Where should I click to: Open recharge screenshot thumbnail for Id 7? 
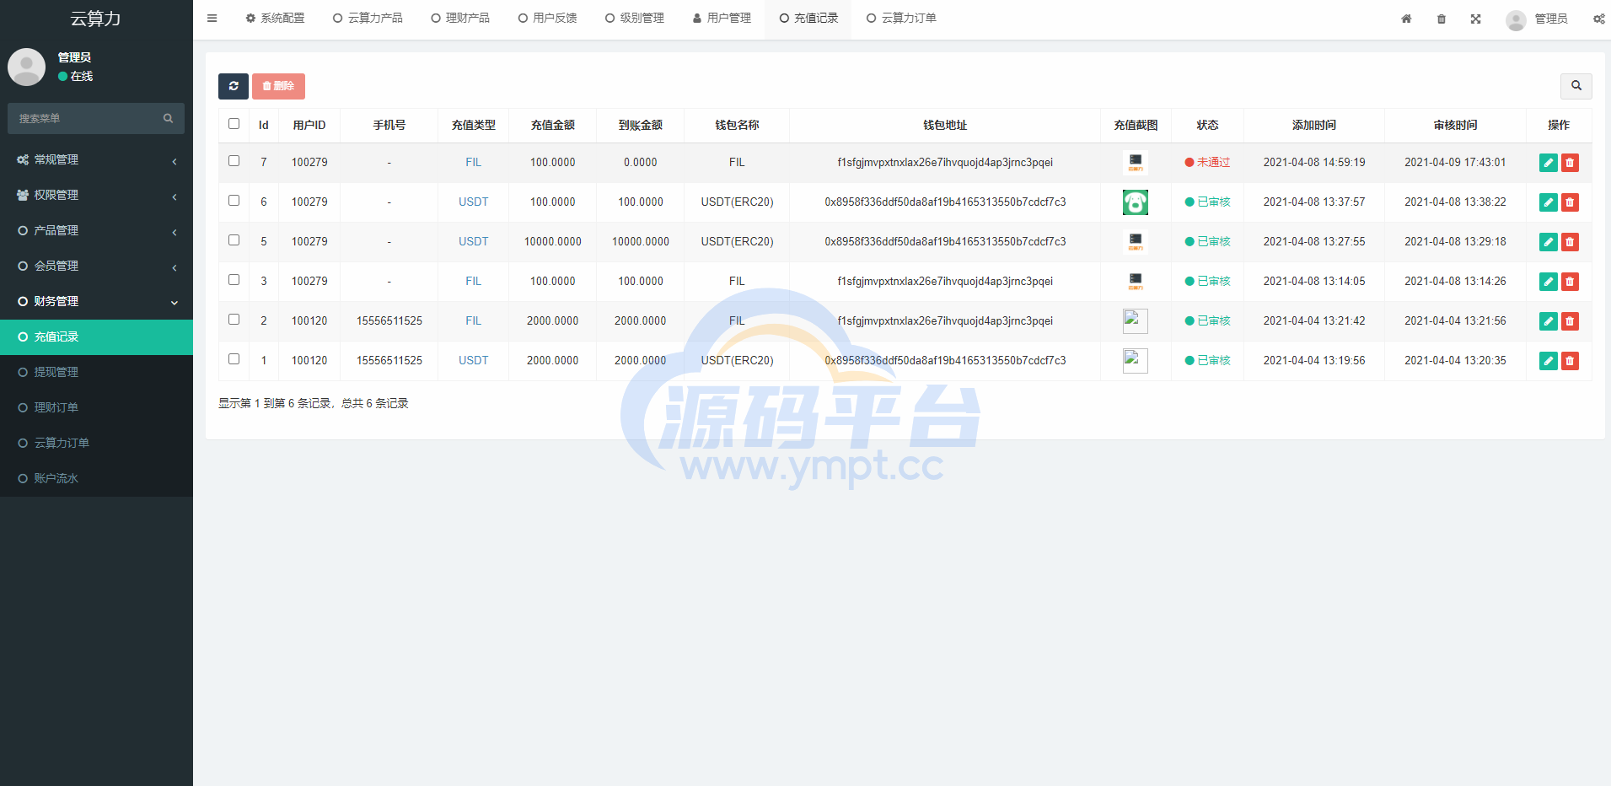(x=1136, y=163)
